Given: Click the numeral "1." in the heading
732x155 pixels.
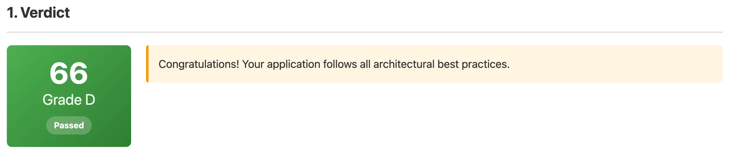Looking at the screenshot, I should [x=12, y=13].
